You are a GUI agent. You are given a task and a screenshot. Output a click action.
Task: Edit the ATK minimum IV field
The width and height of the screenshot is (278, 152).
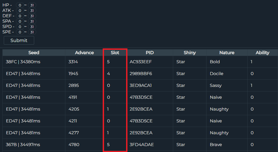click(20, 11)
